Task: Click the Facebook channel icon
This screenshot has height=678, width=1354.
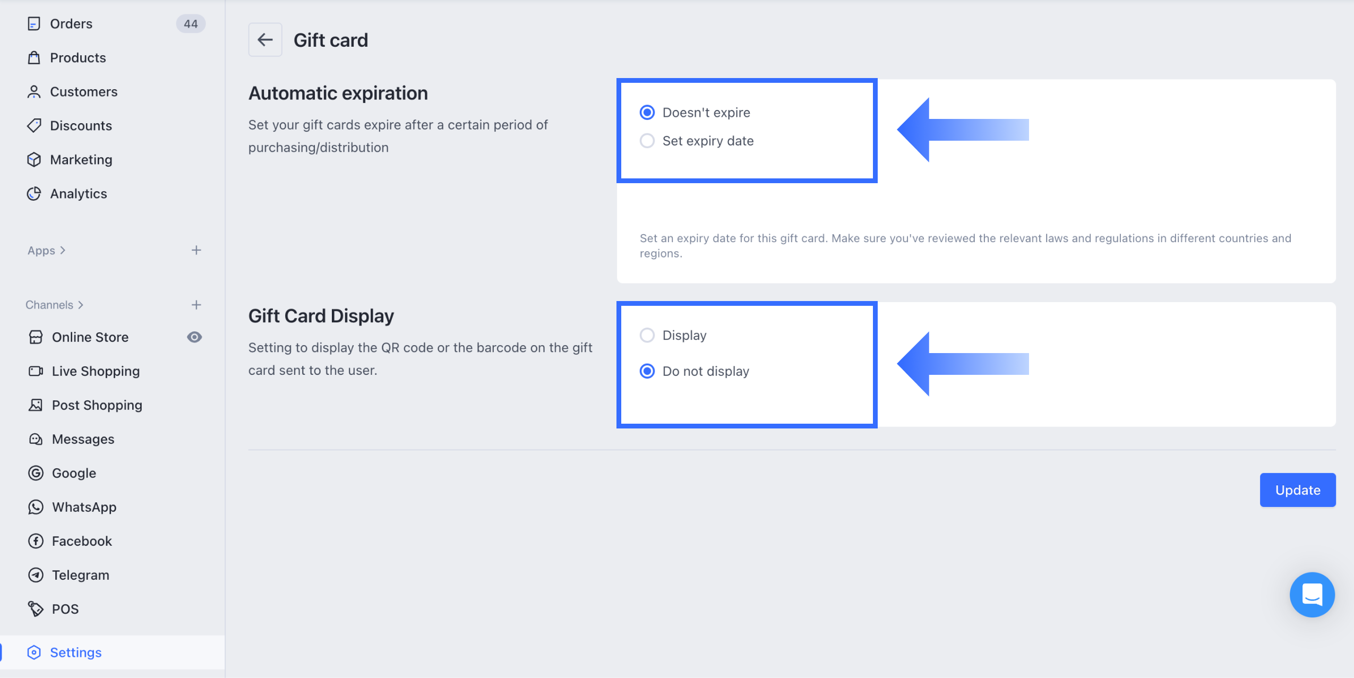Action: coord(36,541)
